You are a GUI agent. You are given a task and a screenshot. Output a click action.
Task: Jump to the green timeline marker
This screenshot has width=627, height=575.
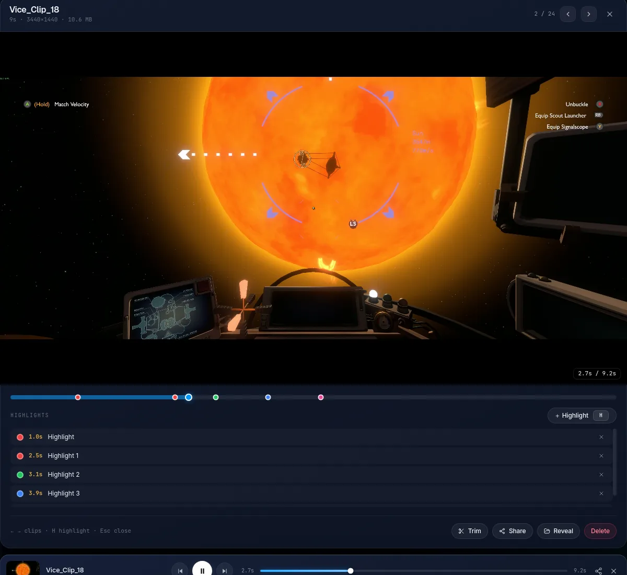(x=216, y=397)
